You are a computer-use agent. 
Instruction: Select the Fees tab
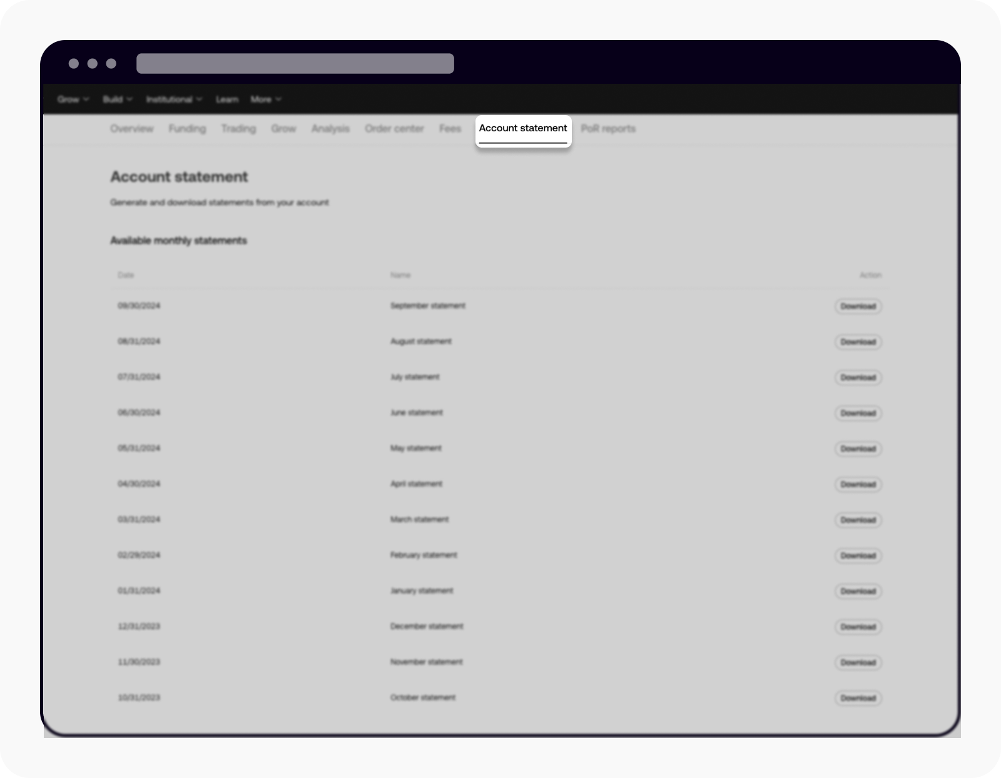point(449,129)
